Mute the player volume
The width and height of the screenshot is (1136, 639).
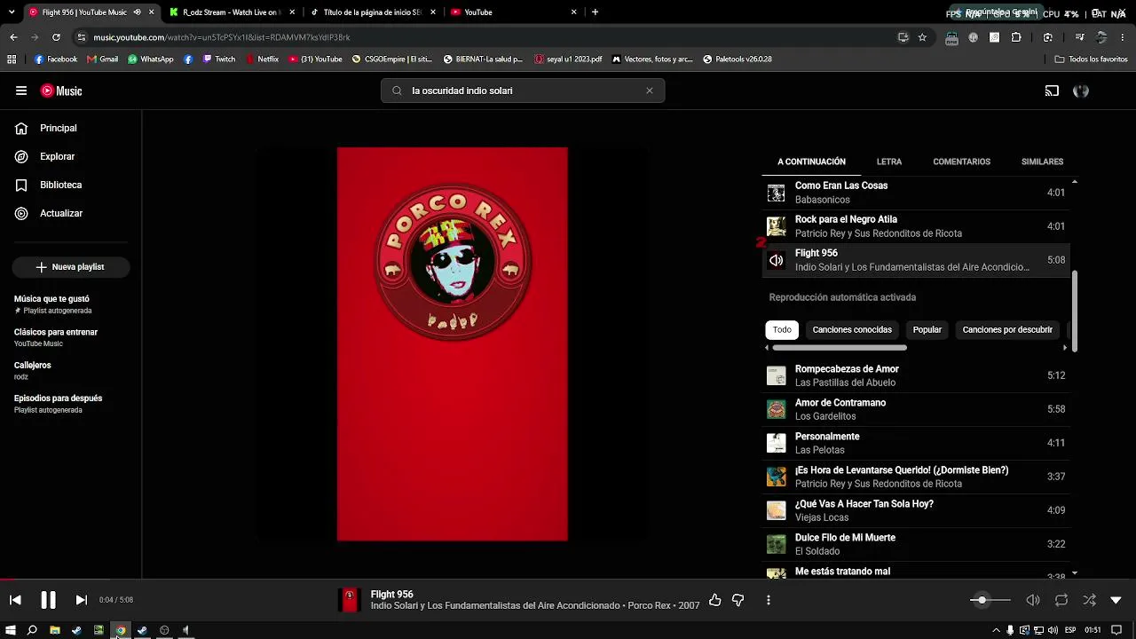(x=1033, y=600)
